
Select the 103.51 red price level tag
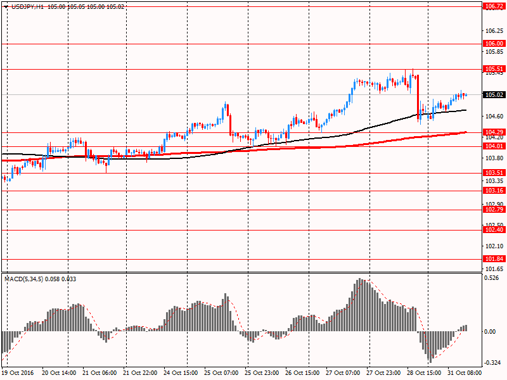(x=493, y=173)
